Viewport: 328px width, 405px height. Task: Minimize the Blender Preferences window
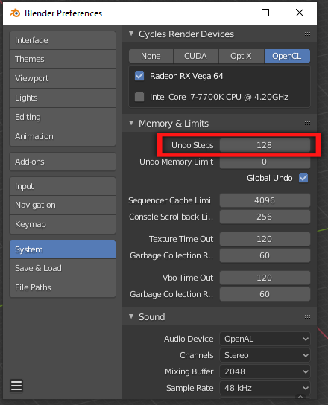click(x=232, y=13)
